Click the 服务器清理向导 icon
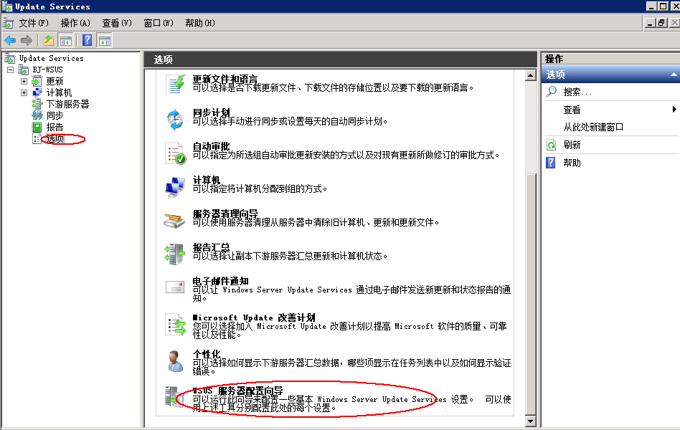This screenshot has width=680, height=430. click(x=174, y=220)
